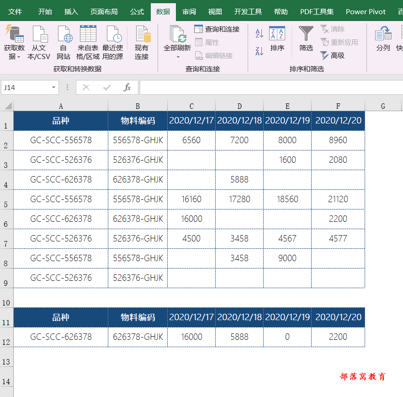Select 来自表格/区域 icon
Screen dimensions: 403x397
pos(88,33)
